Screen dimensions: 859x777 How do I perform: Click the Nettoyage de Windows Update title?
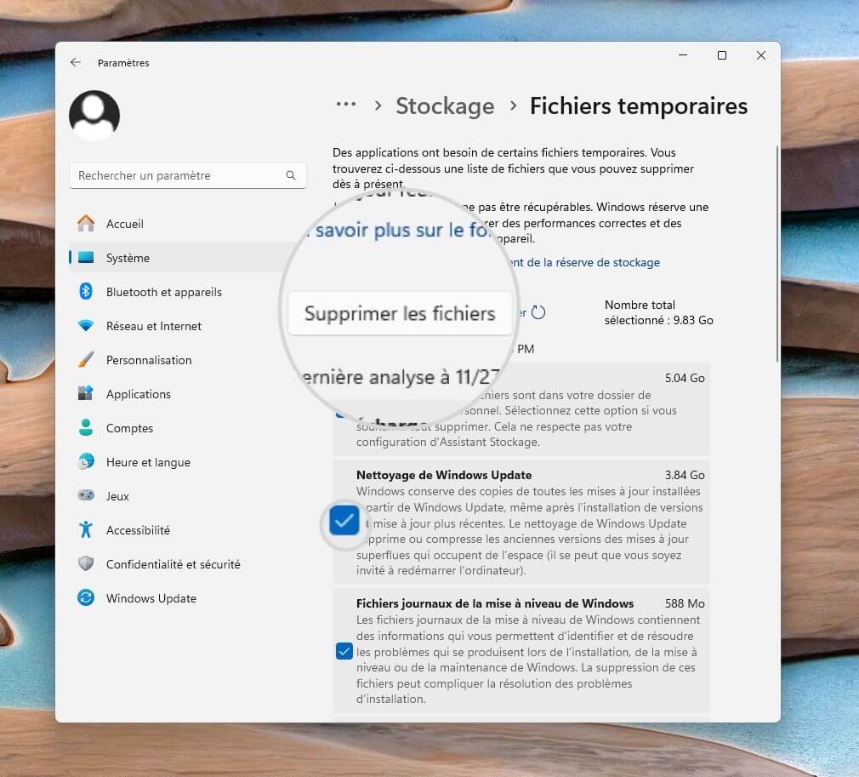click(444, 475)
